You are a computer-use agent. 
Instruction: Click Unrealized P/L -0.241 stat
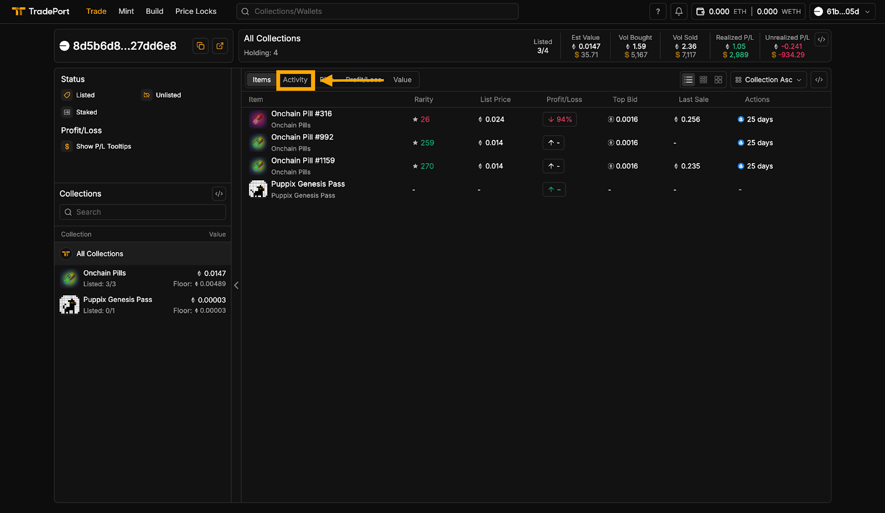[x=788, y=46]
